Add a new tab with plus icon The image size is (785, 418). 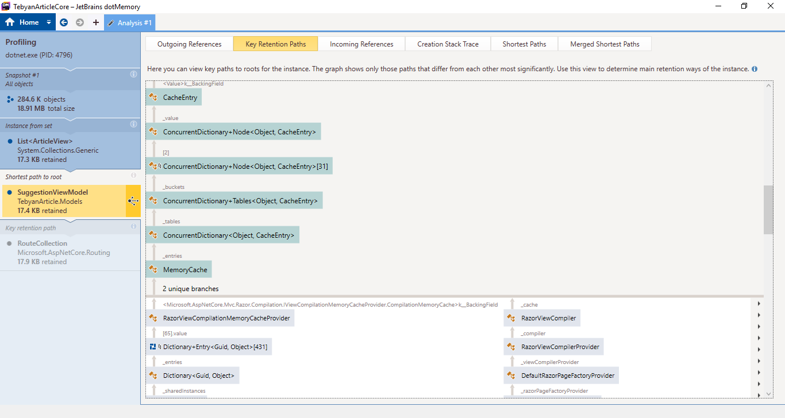(x=96, y=22)
